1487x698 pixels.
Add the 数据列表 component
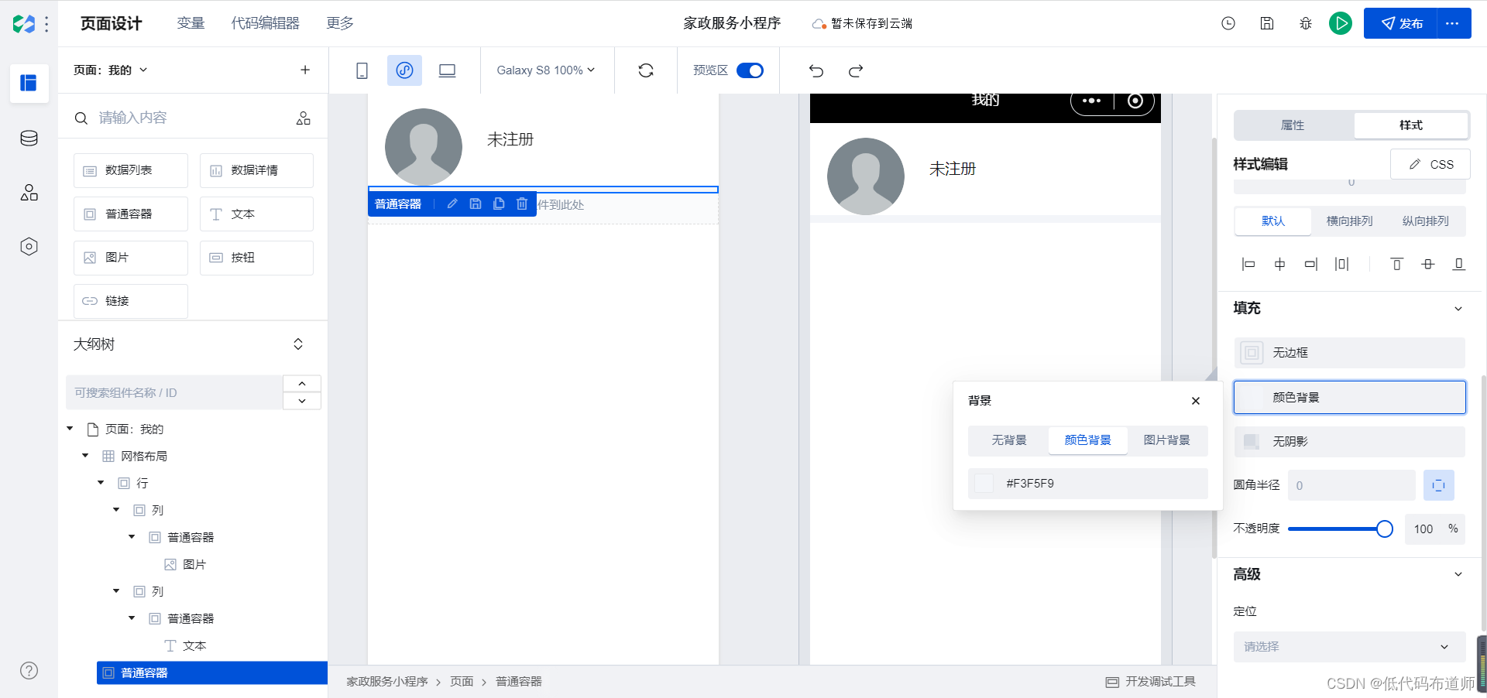131,170
